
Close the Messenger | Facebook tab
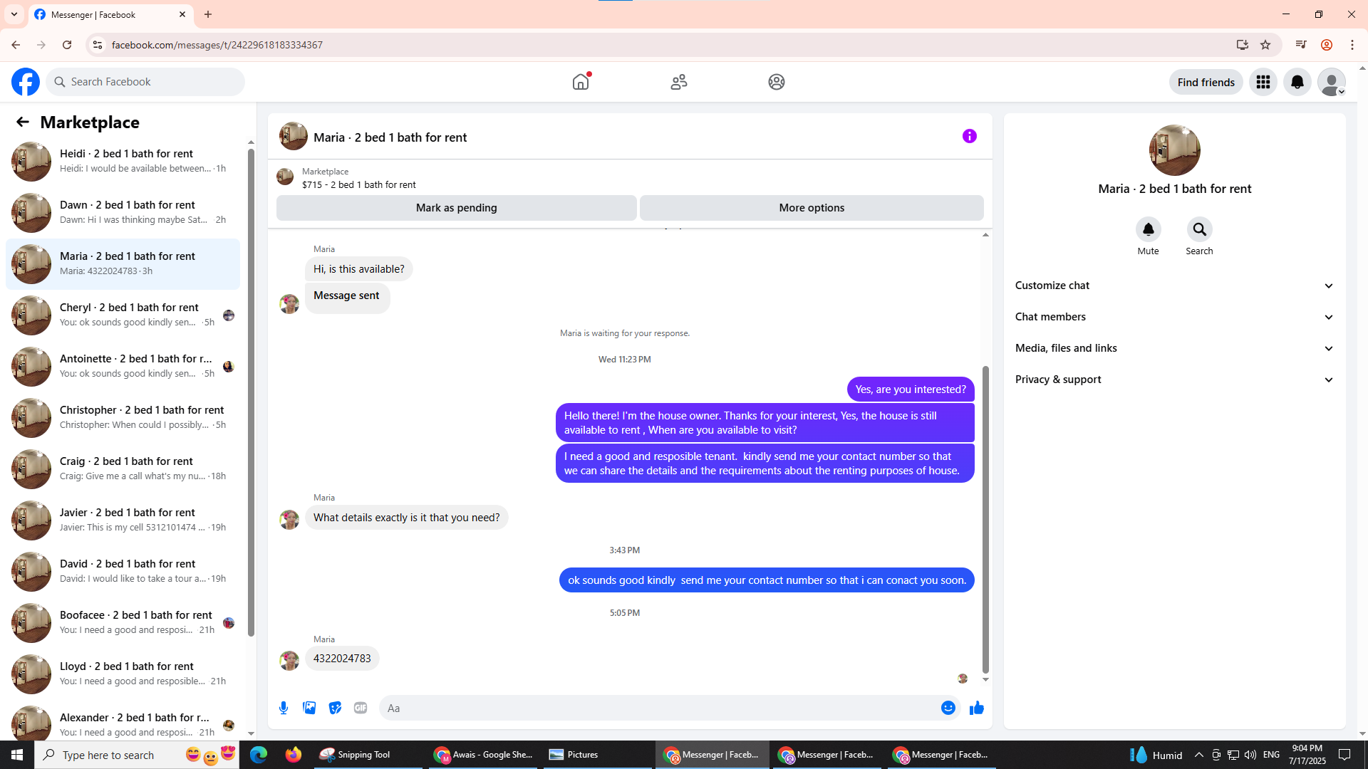182,14
